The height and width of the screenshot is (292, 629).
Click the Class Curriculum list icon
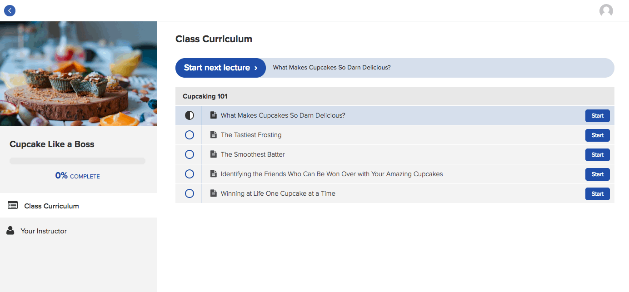13,205
